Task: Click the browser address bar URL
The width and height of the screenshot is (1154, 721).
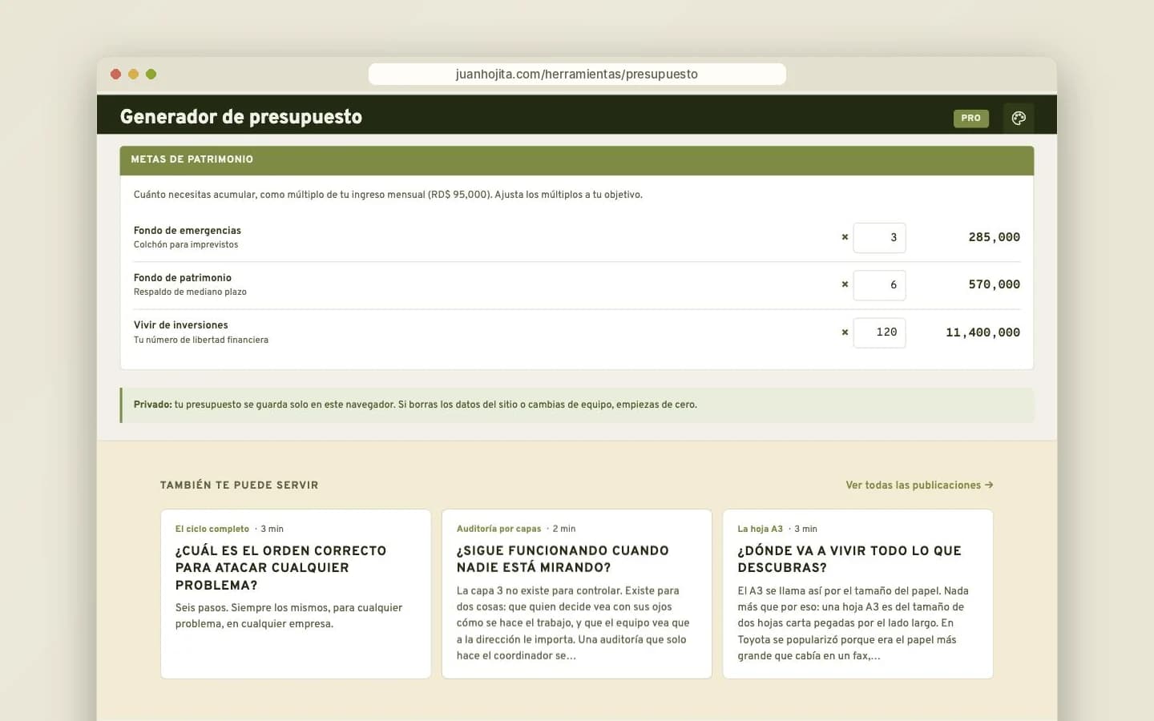Action: 577,75
